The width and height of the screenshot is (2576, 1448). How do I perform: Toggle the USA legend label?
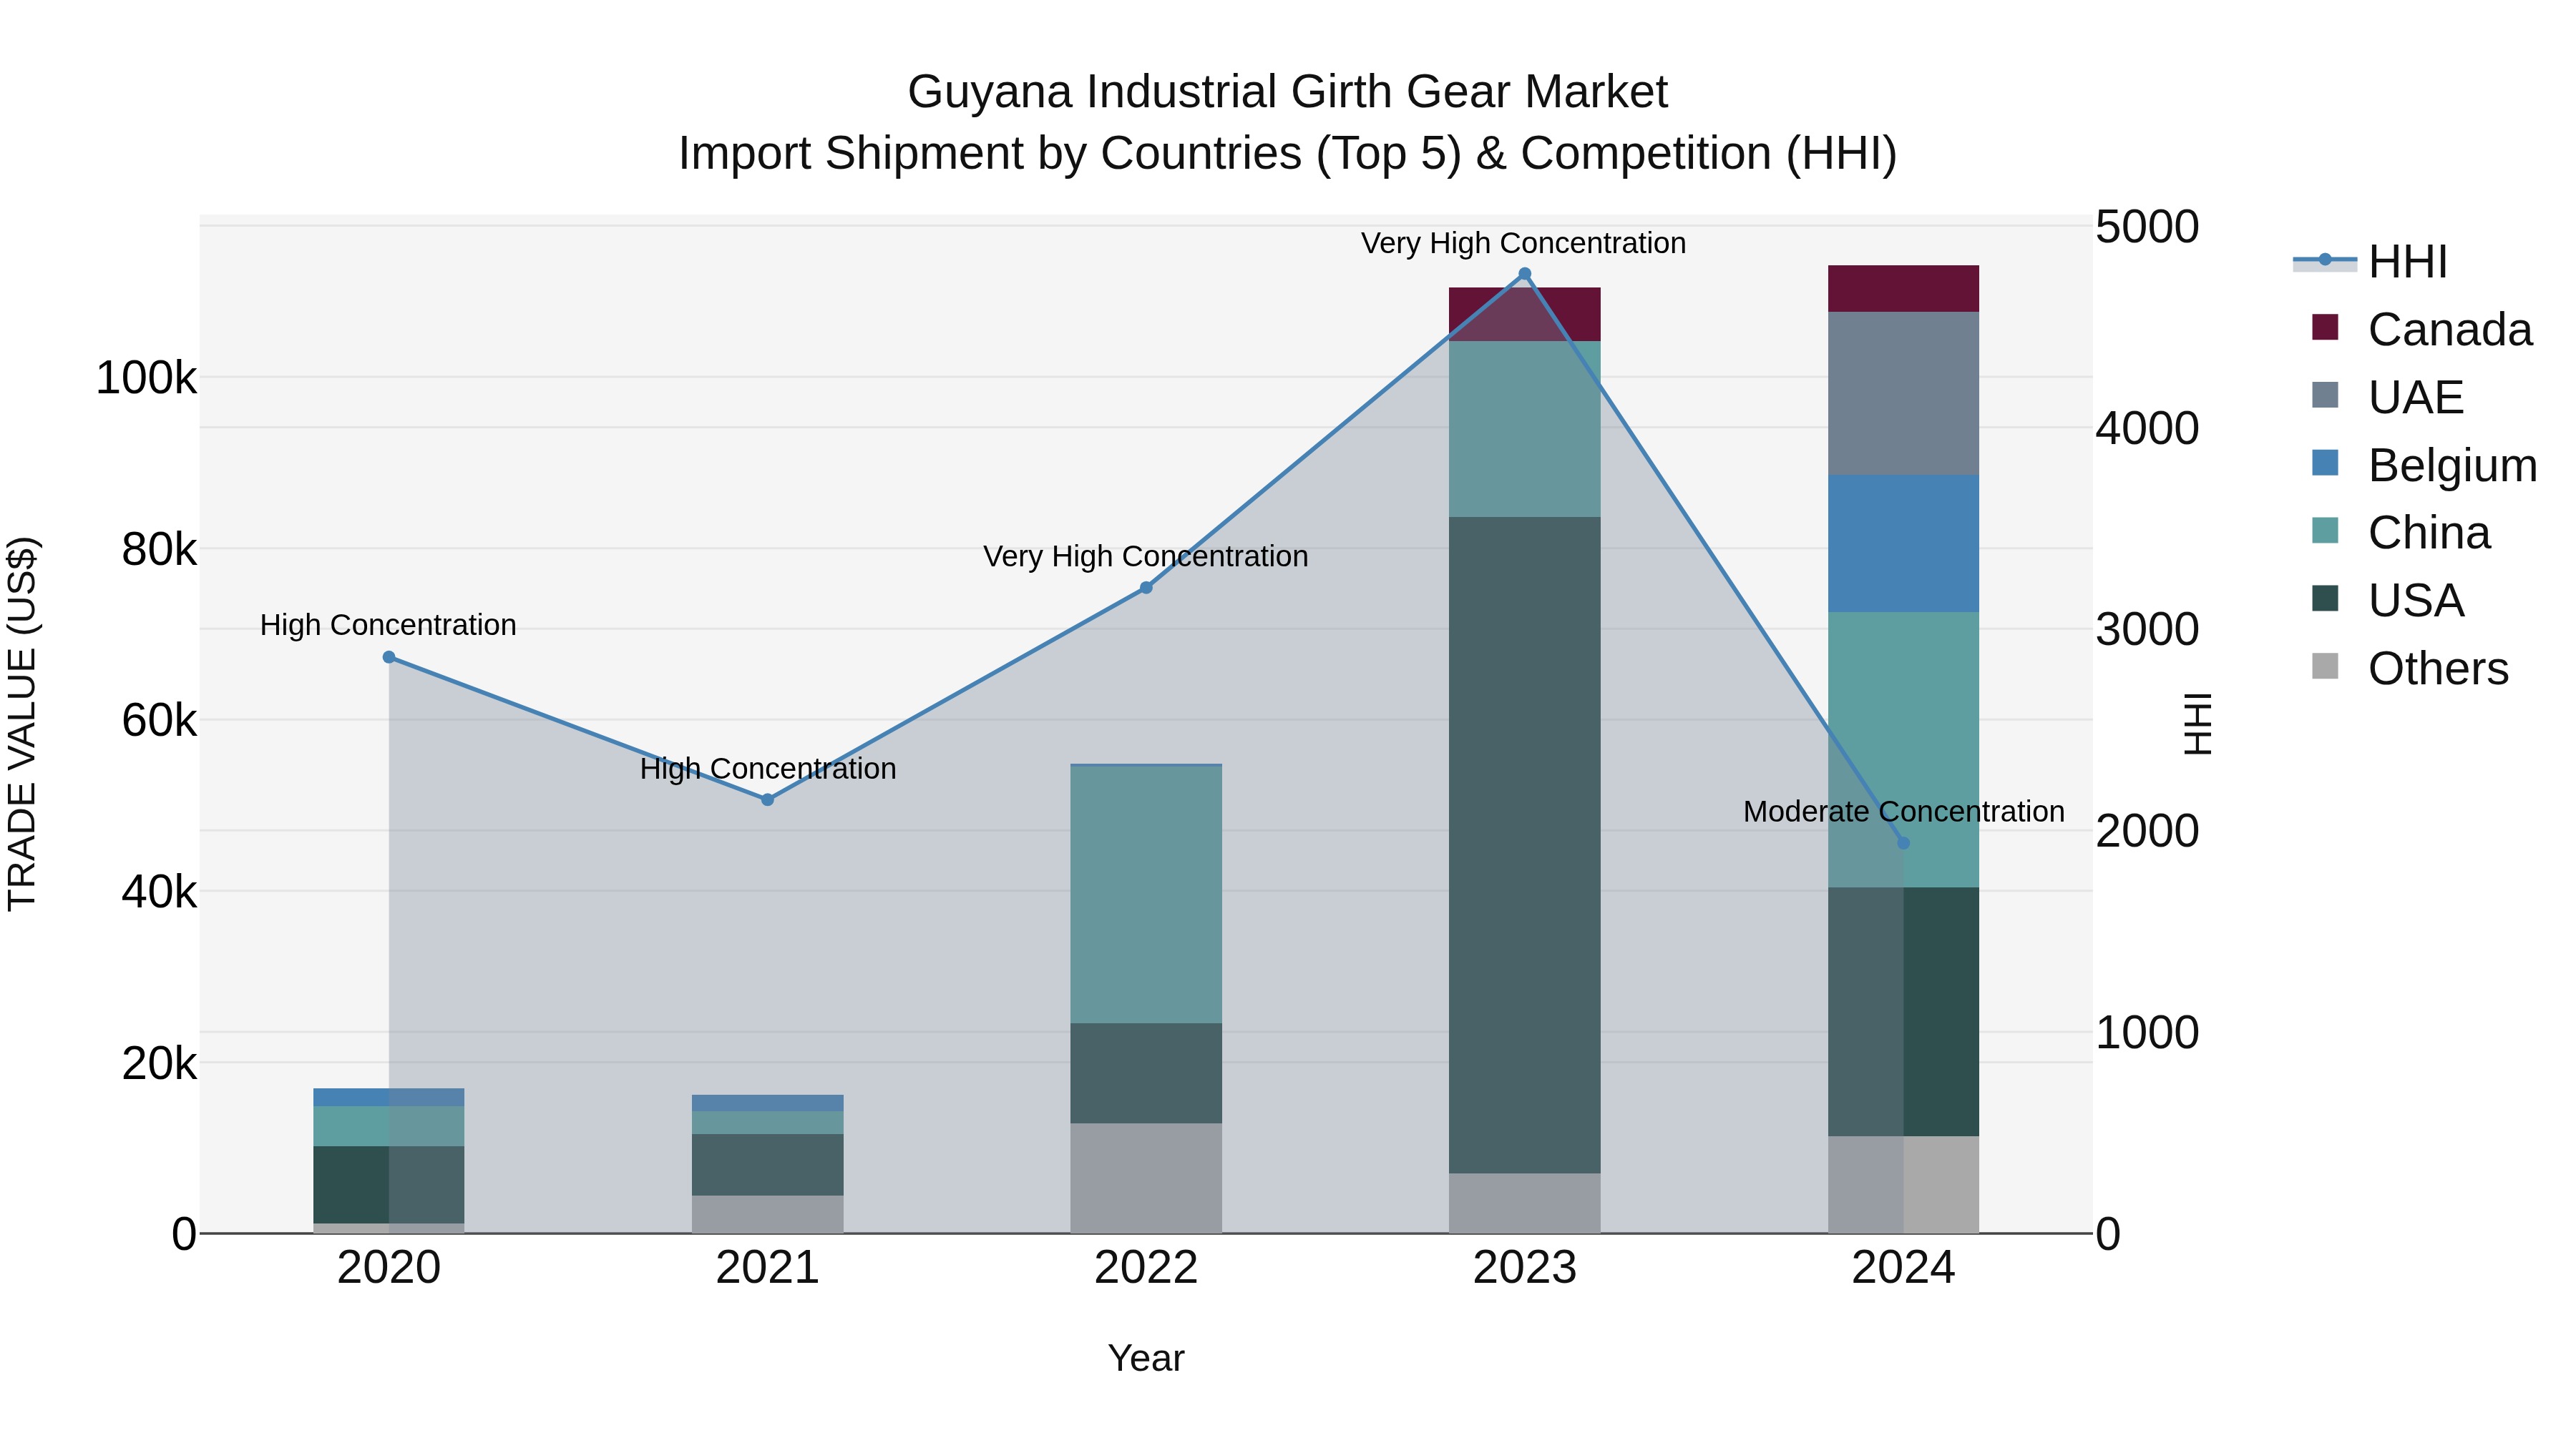click(2416, 601)
